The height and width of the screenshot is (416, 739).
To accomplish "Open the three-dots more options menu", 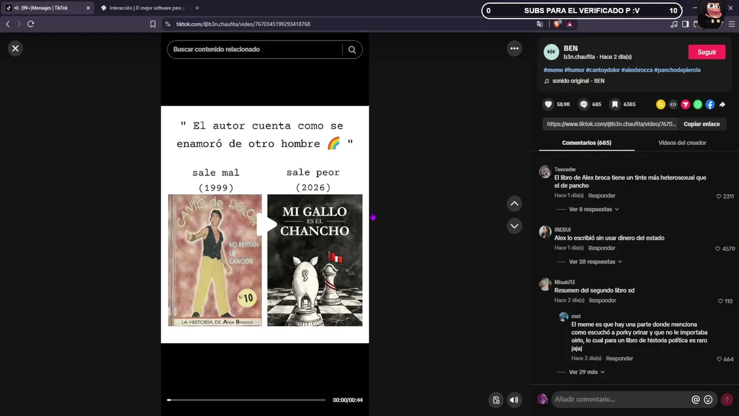I will point(514,49).
